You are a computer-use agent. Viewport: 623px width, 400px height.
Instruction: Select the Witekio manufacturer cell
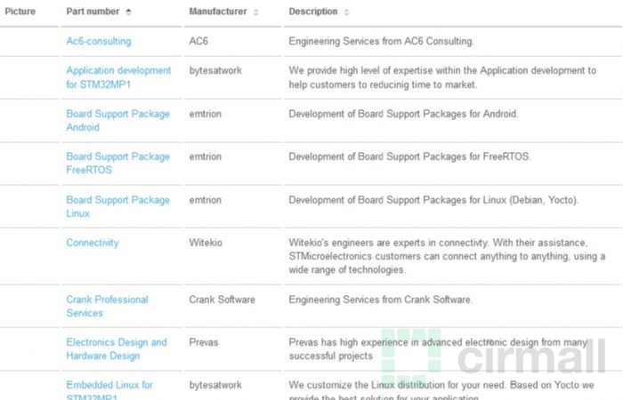pos(206,243)
